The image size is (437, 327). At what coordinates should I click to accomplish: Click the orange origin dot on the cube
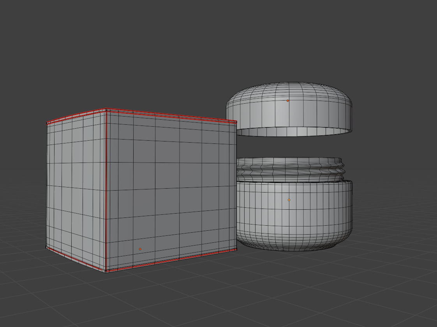click(x=140, y=249)
